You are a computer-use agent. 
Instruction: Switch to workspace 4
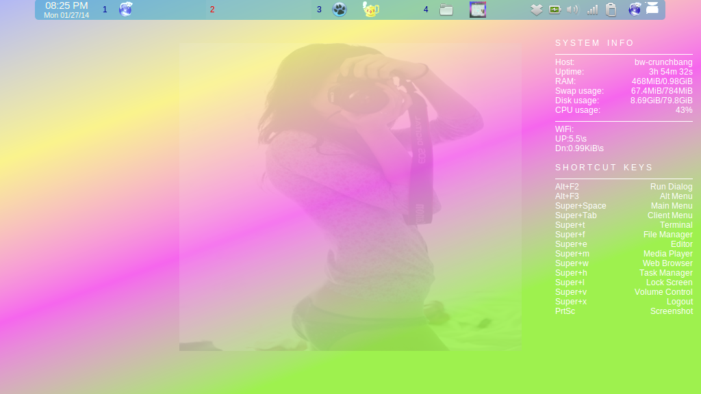pos(425,10)
